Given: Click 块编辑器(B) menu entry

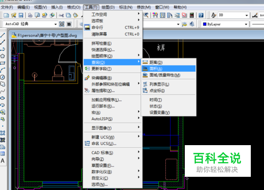Looking at the screenshot, I should (x=112, y=78).
